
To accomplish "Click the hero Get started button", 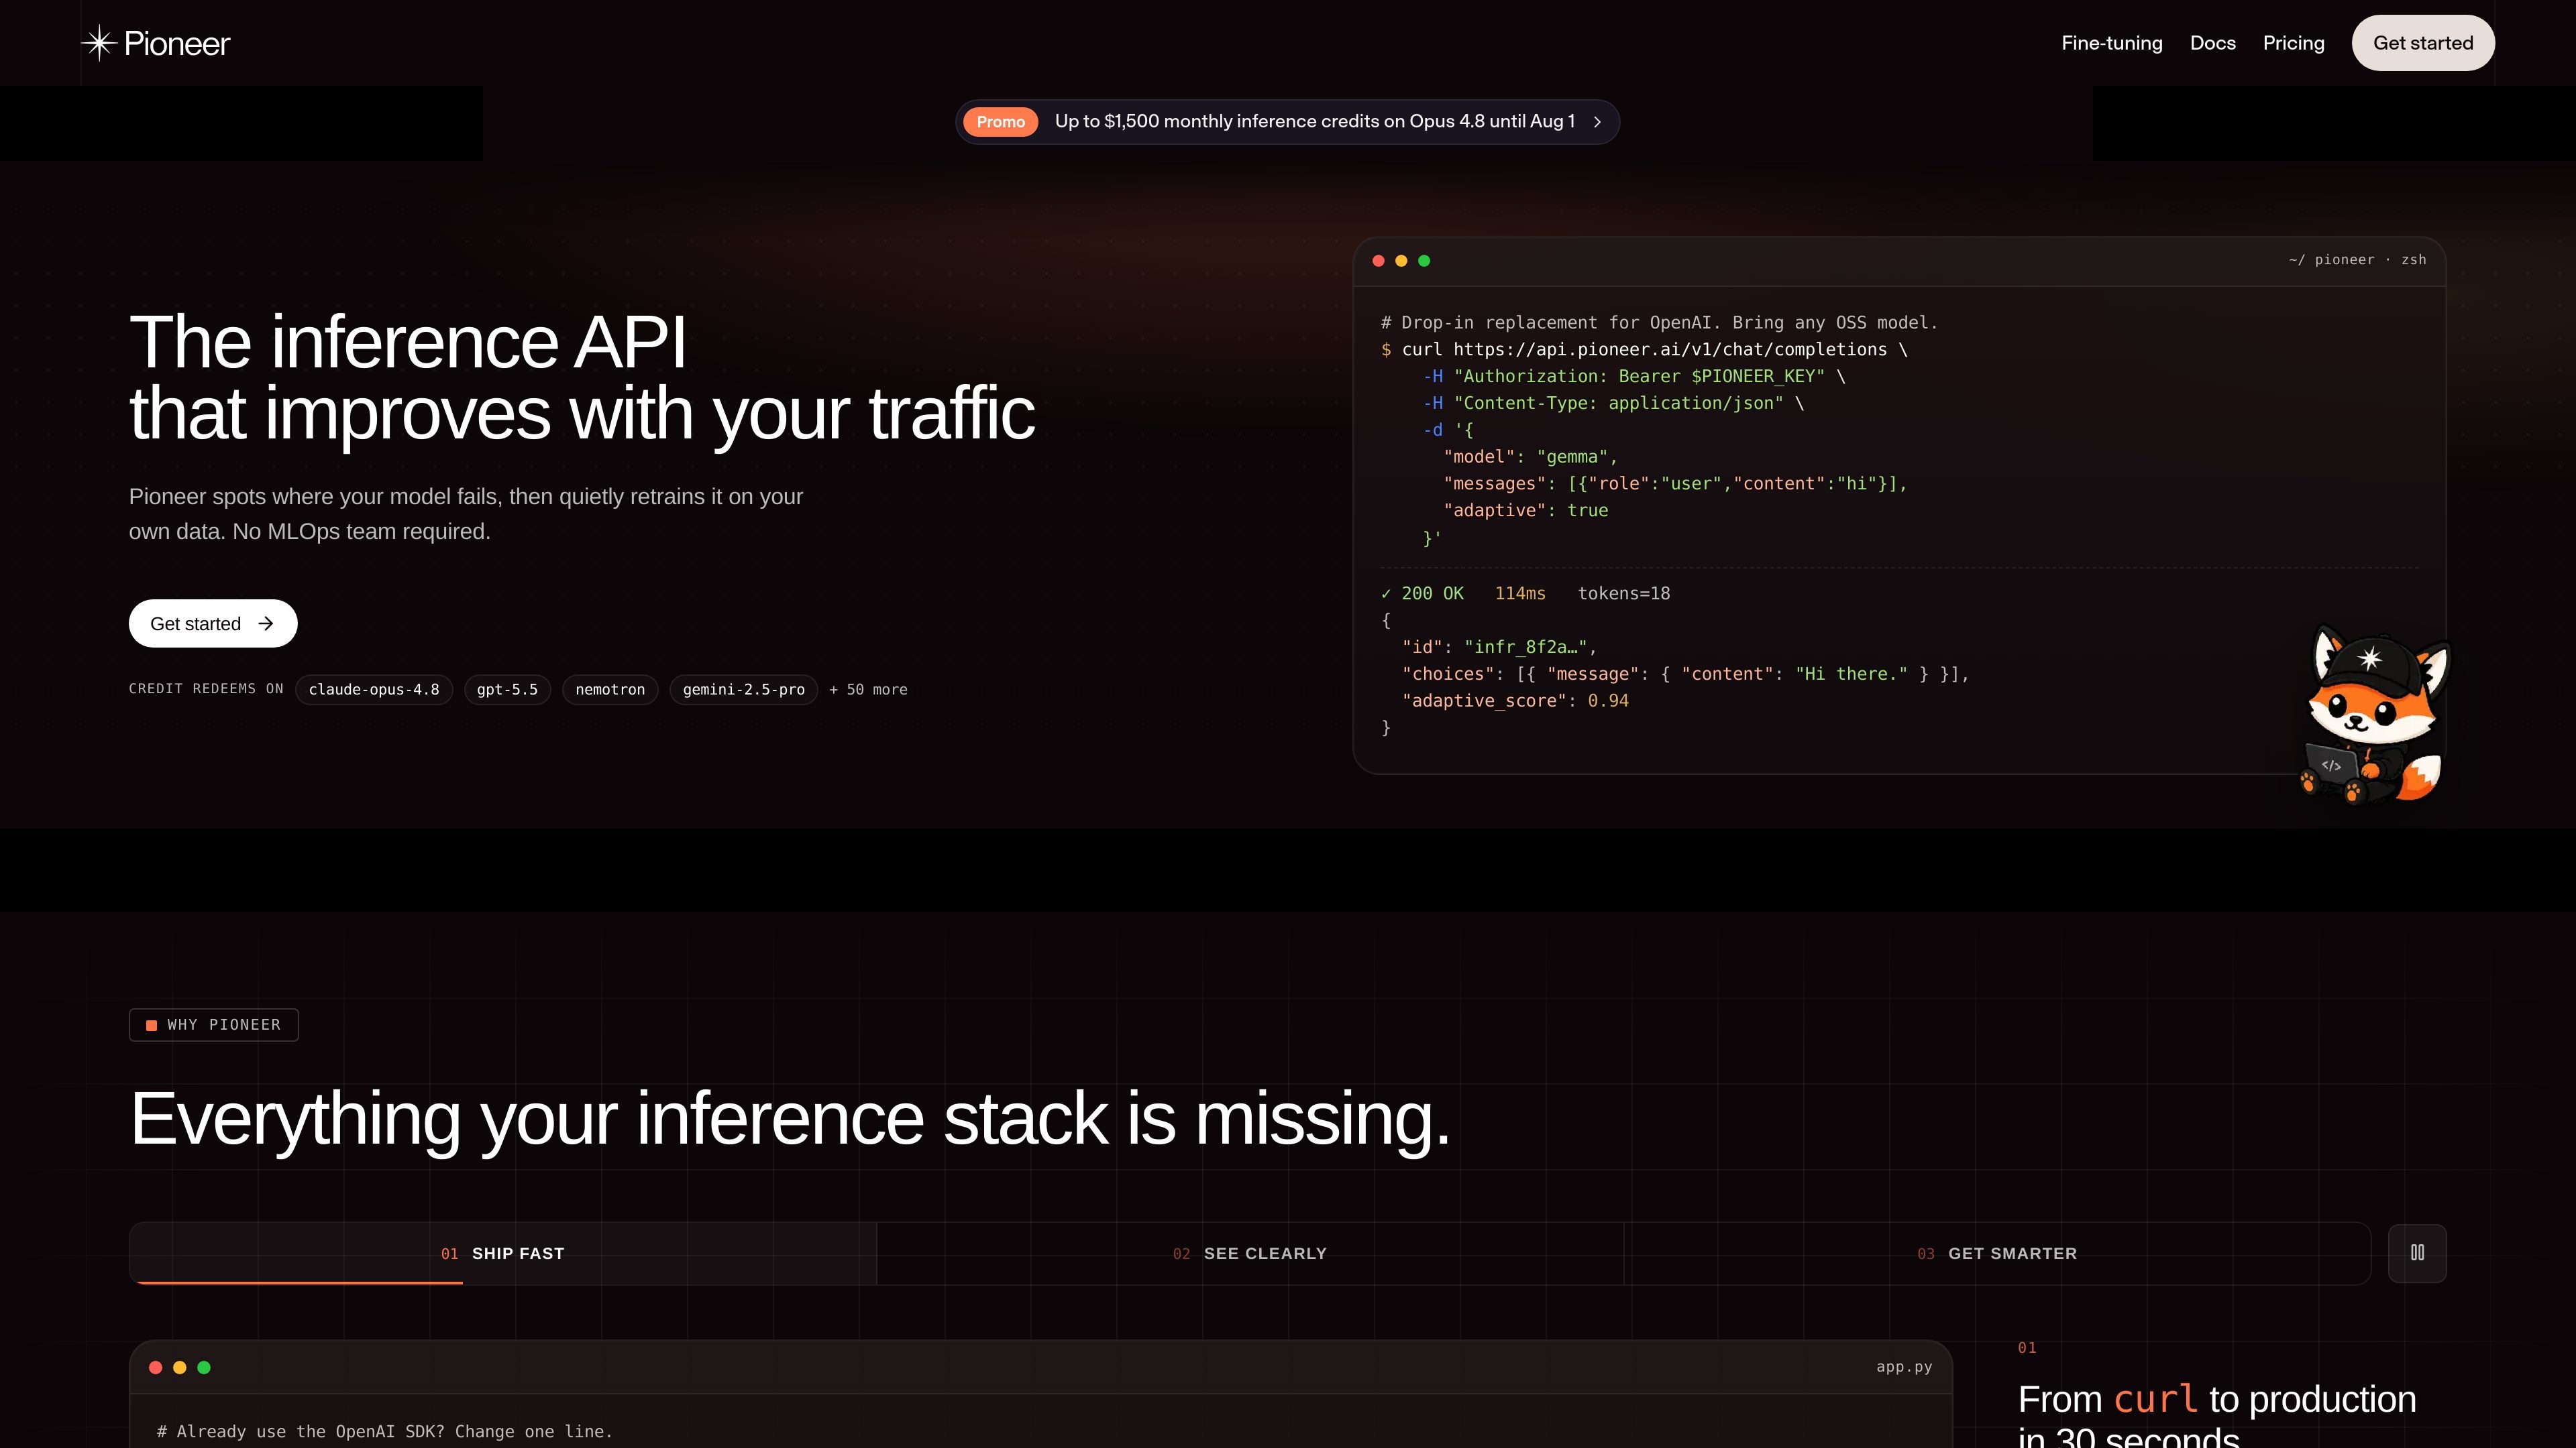I will [213, 623].
